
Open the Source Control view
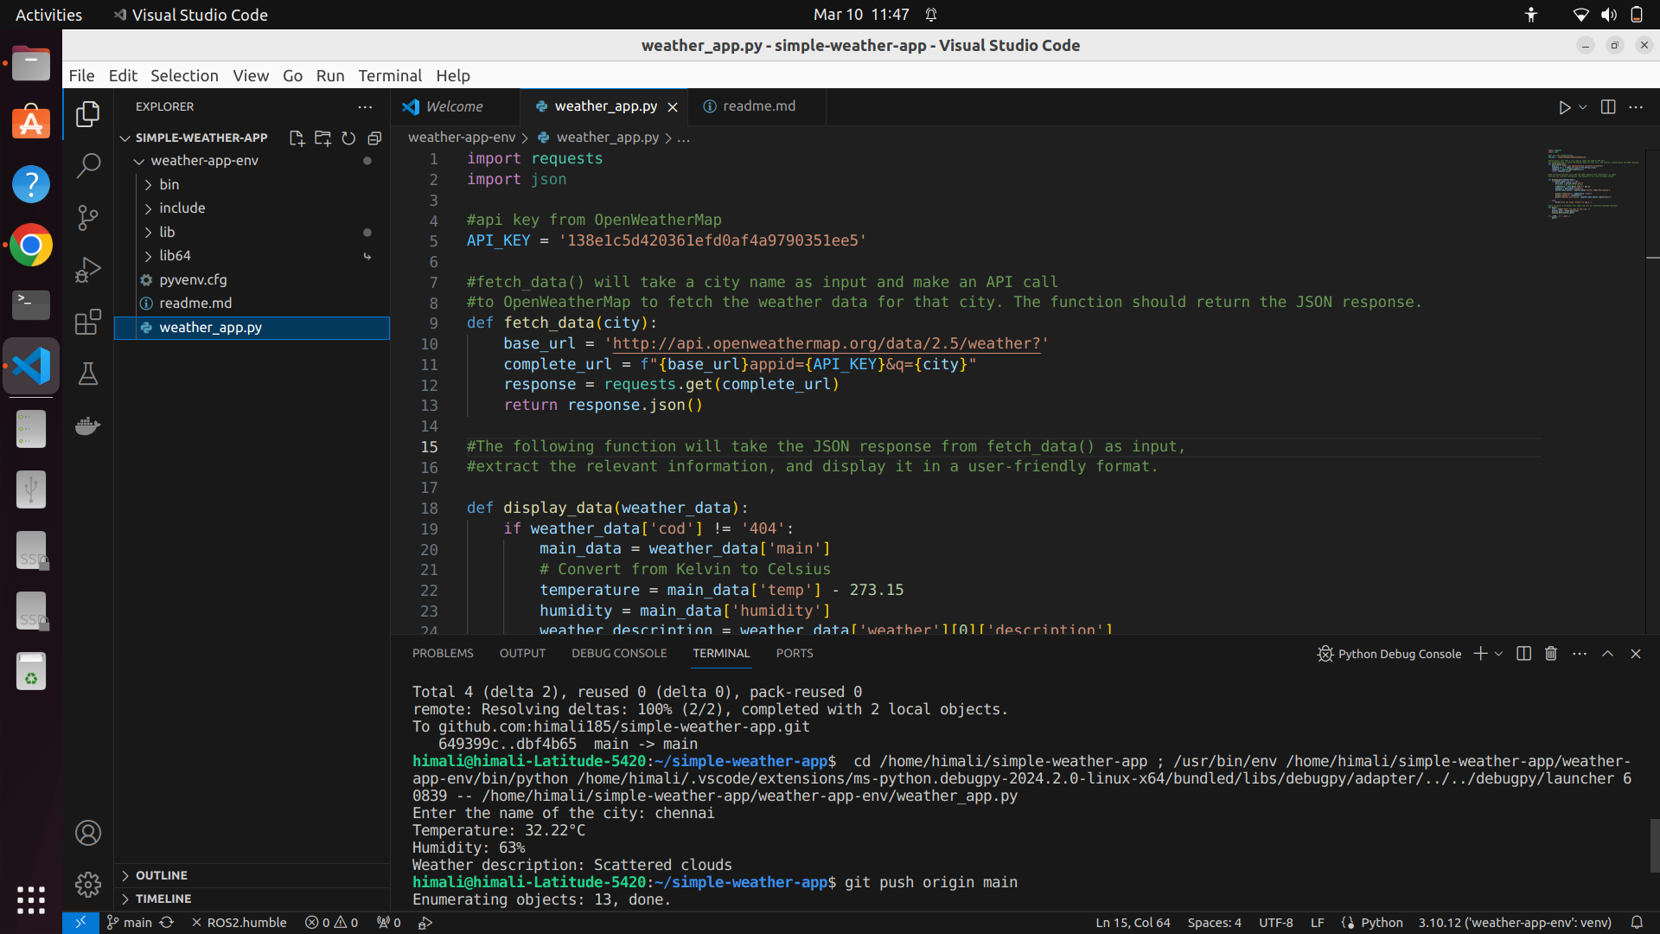[x=87, y=217]
